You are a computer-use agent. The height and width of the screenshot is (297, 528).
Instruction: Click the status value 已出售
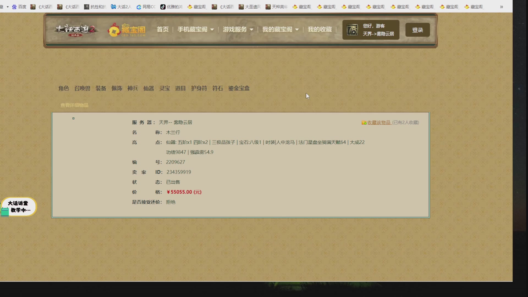[x=173, y=182]
